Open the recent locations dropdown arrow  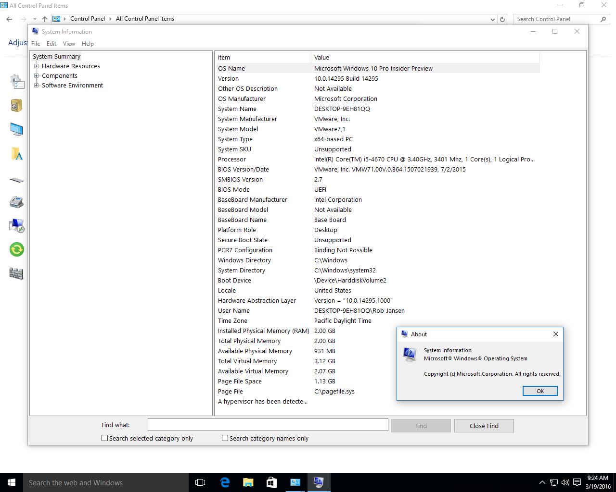click(34, 19)
